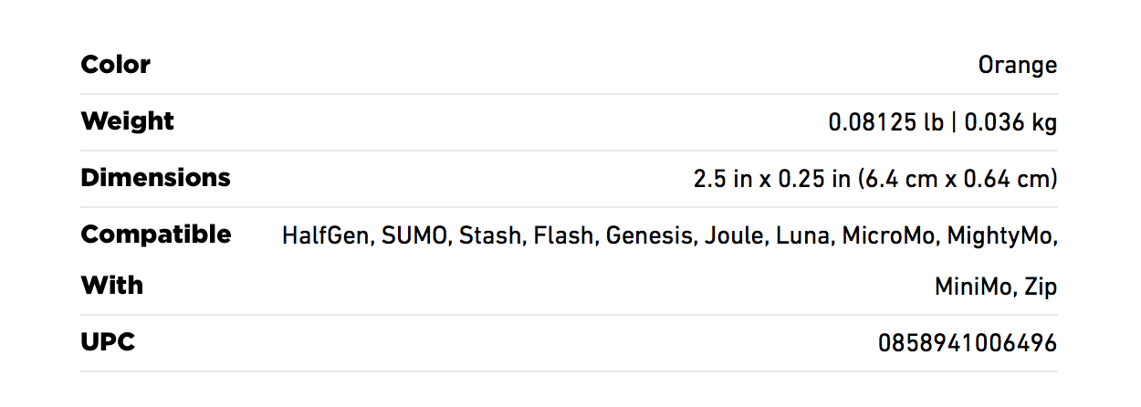This screenshot has width=1141, height=407.
Task: Click the MightyMo product name
Action: tap(1001, 236)
